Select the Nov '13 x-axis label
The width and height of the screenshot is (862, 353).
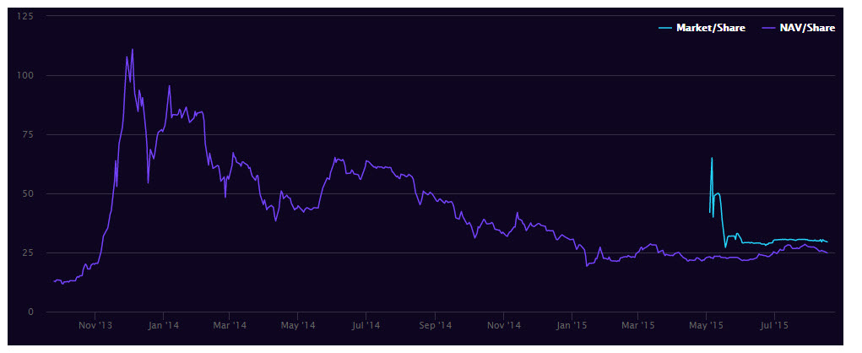95,325
